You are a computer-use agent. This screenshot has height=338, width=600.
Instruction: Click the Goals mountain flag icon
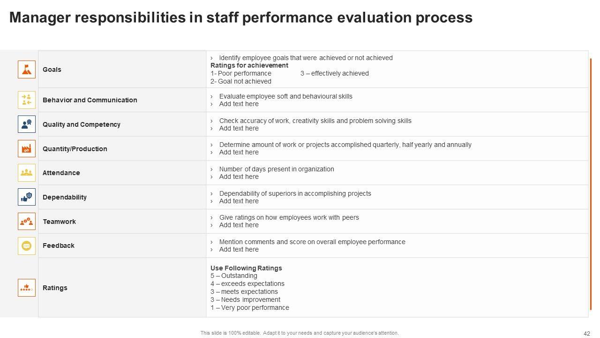pyautogui.click(x=27, y=69)
